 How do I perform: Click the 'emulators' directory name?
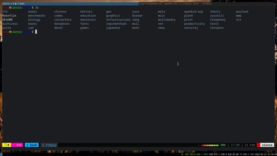point(88,20)
